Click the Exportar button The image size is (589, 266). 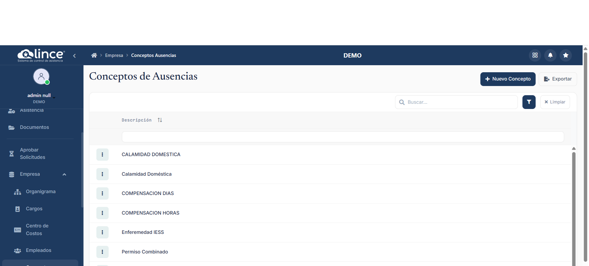558,79
